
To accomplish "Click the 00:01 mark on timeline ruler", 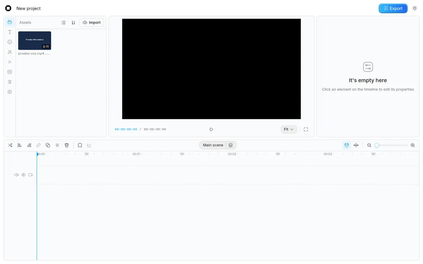I will tap(136, 154).
